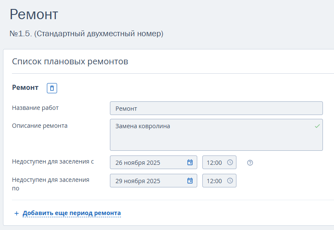Open end date field 29 ноября 2025
334x230 pixels.
(x=147, y=181)
